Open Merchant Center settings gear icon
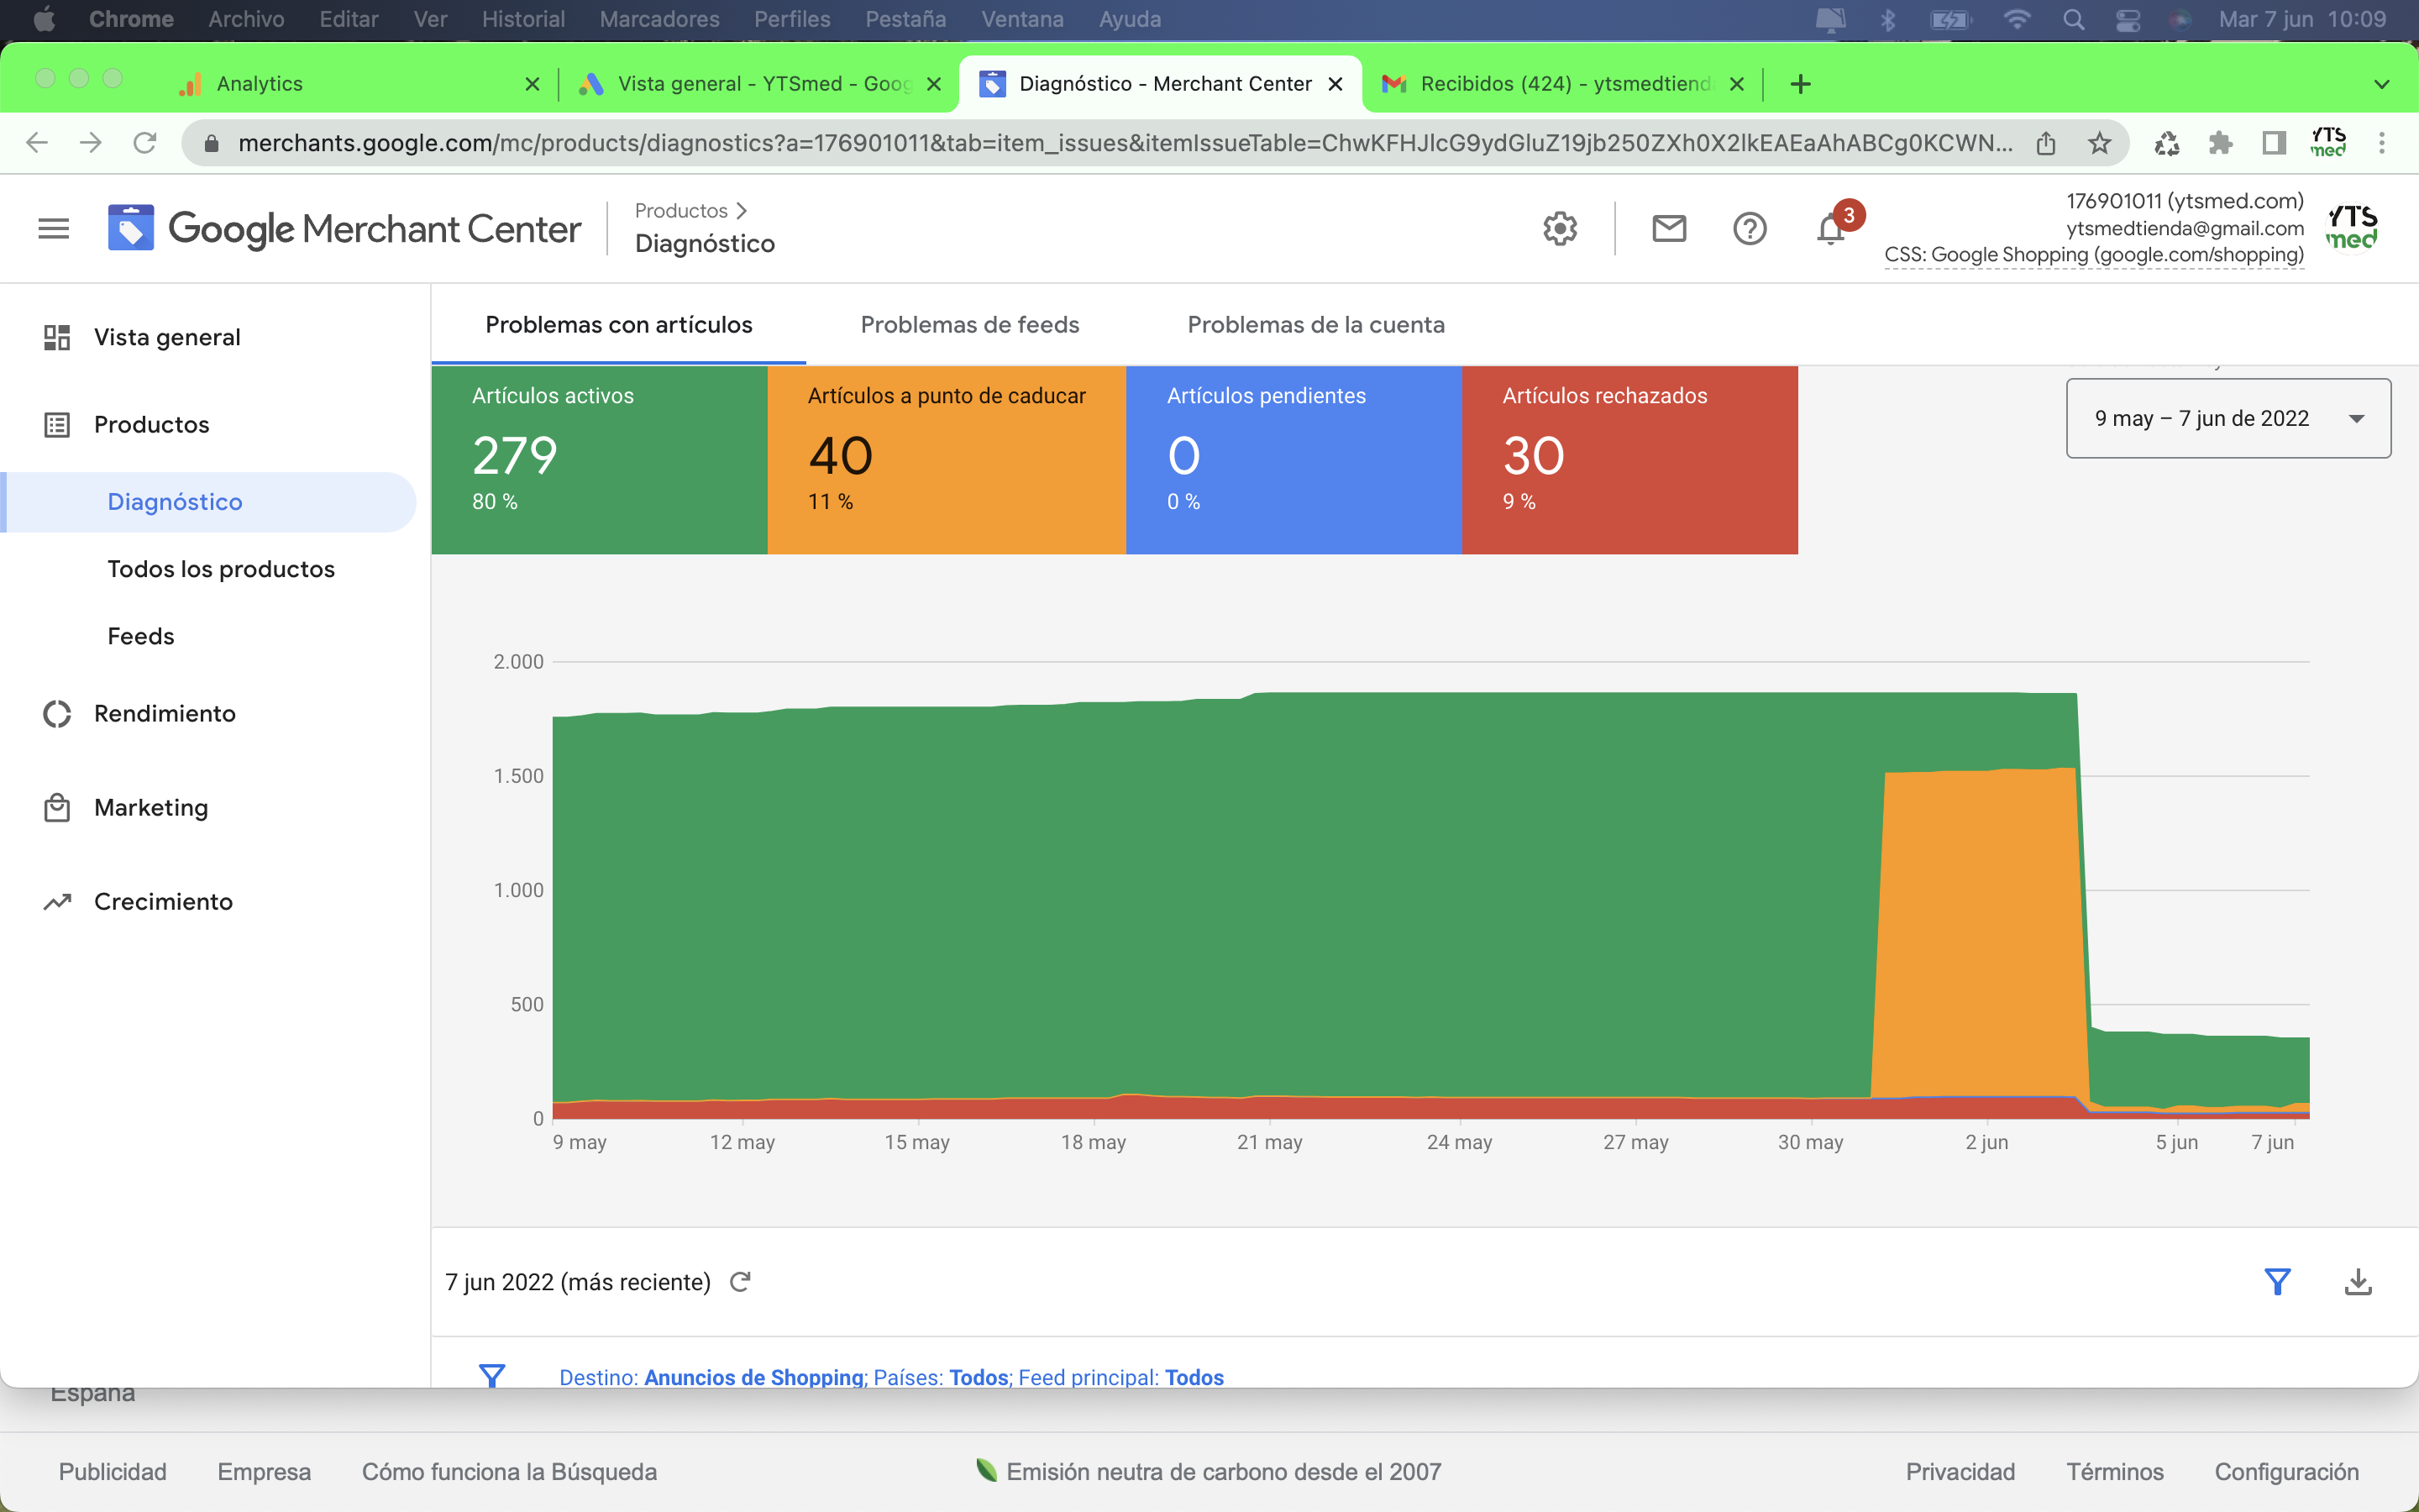The width and height of the screenshot is (2419, 1512). click(x=1560, y=229)
